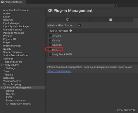The height and width of the screenshot is (113, 138).
Task: Collapse the XR Plug-in Management tree arrow
Action: (x=1, y=88)
